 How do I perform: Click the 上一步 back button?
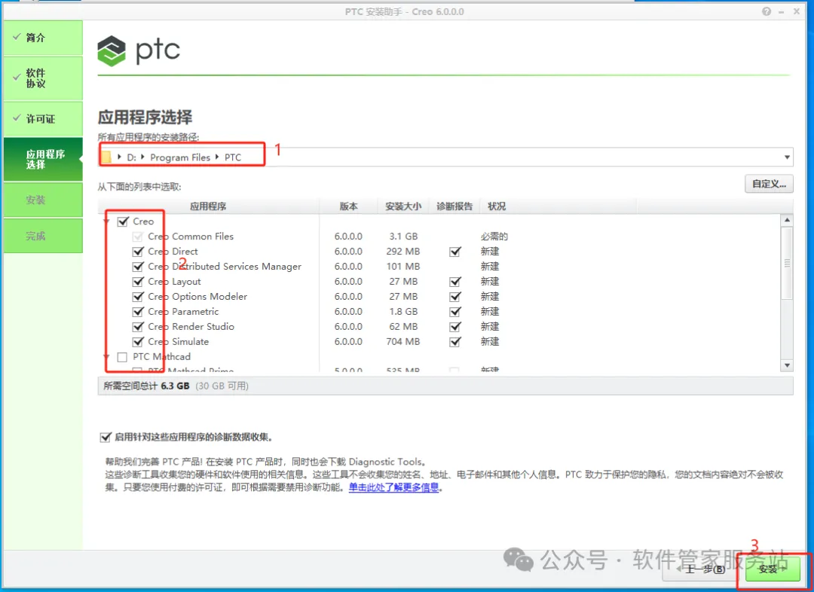point(702,569)
